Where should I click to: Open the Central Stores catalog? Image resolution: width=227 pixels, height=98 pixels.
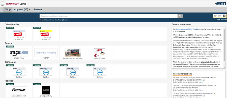click(x=99, y=53)
